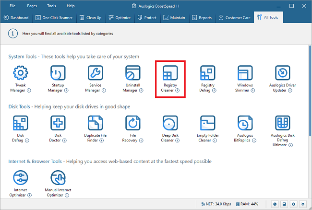Click the info circle in banner

click(x=13, y=34)
